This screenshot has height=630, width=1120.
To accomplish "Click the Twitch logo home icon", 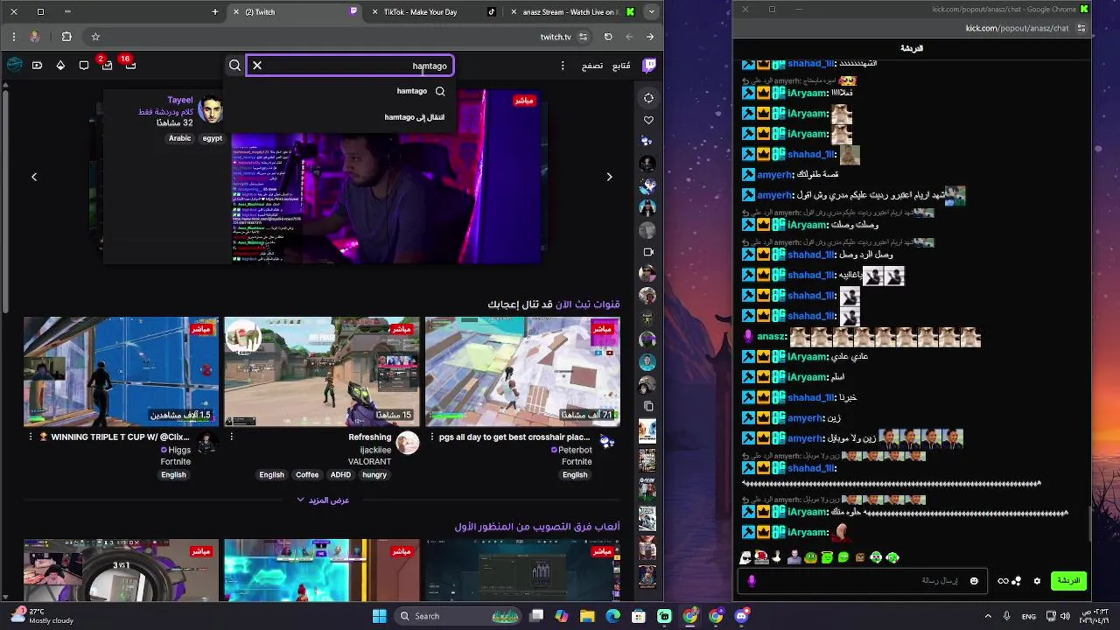I will coord(649,65).
